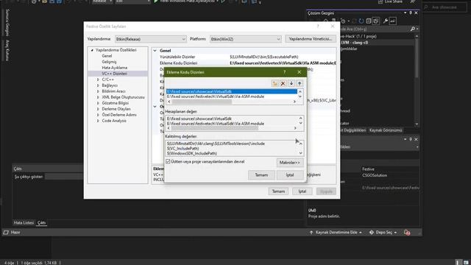Viewport: 471px width, 265px height.
Task: Expand the Derleme Olayları tree node
Action: pyautogui.click(x=98, y=109)
